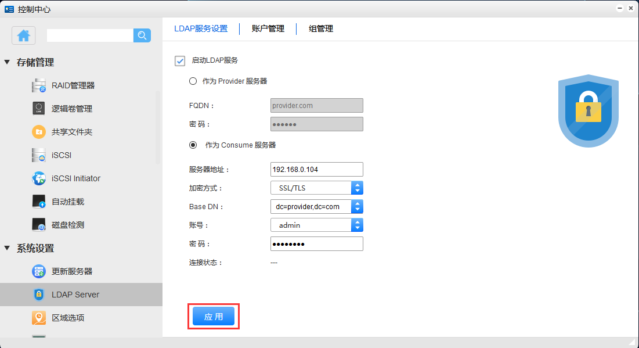The image size is (639, 348).
Task: Switch to the 账户管理 tab
Action: [x=268, y=28]
